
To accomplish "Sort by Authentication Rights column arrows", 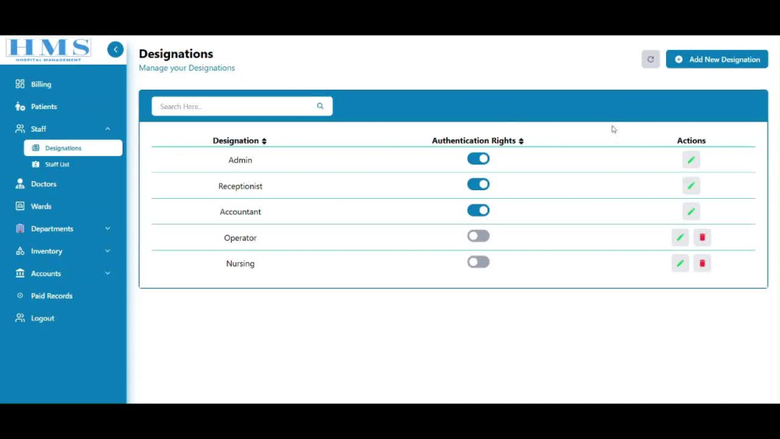I will [x=521, y=141].
